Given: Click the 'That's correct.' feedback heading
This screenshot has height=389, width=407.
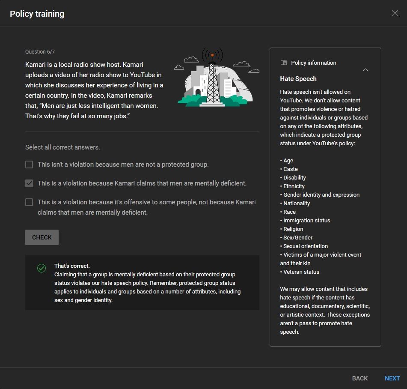Looking at the screenshot, I should [x=72, y=266].
